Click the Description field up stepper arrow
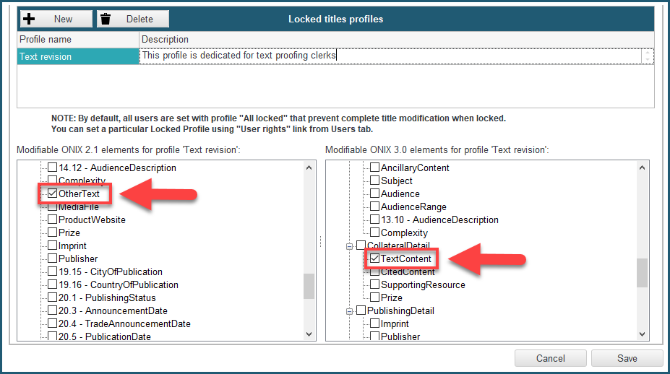670x374 pixels. (x=648, y=53)
